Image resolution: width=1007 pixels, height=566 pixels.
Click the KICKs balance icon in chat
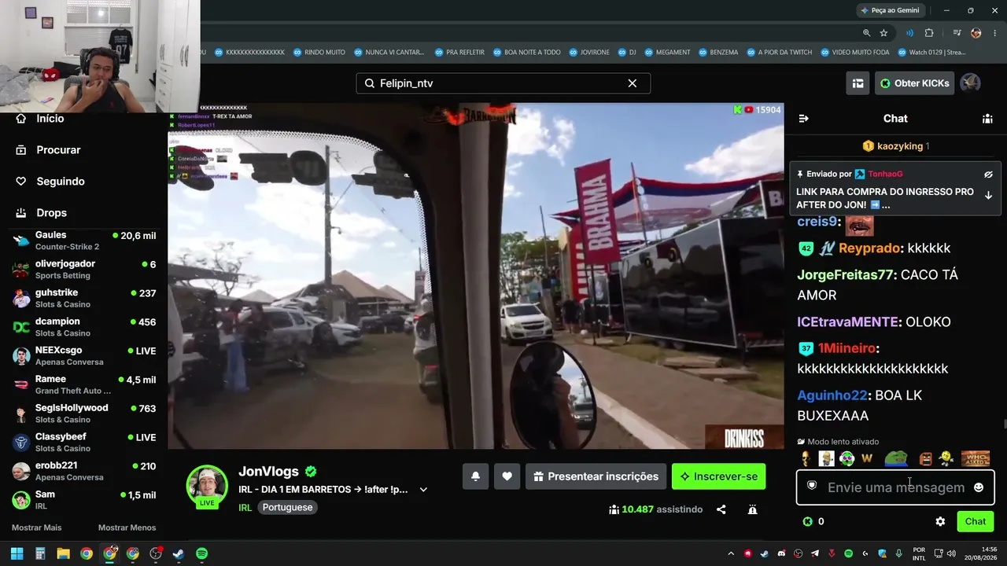pyautogui.click(x=807, y=521)
